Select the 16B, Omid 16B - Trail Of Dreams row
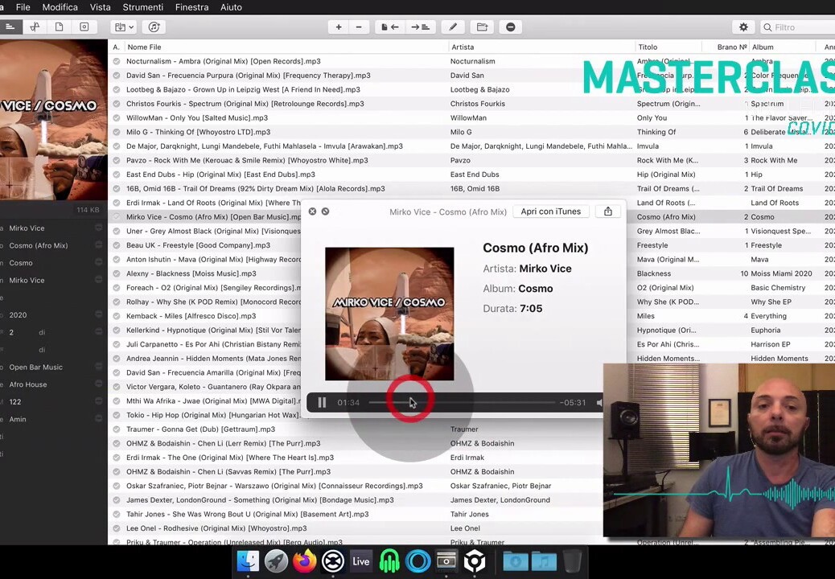This screenshot has height=579, width=835. tap(471, 188)
